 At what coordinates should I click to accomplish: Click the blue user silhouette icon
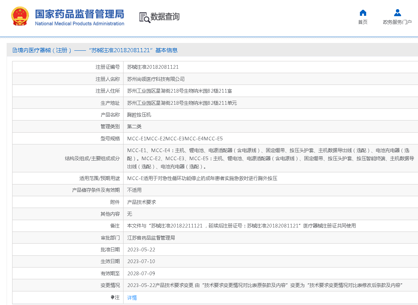[397, 12]
